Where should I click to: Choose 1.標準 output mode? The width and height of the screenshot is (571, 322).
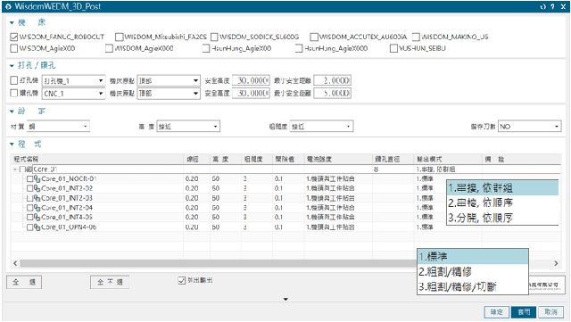473,256
